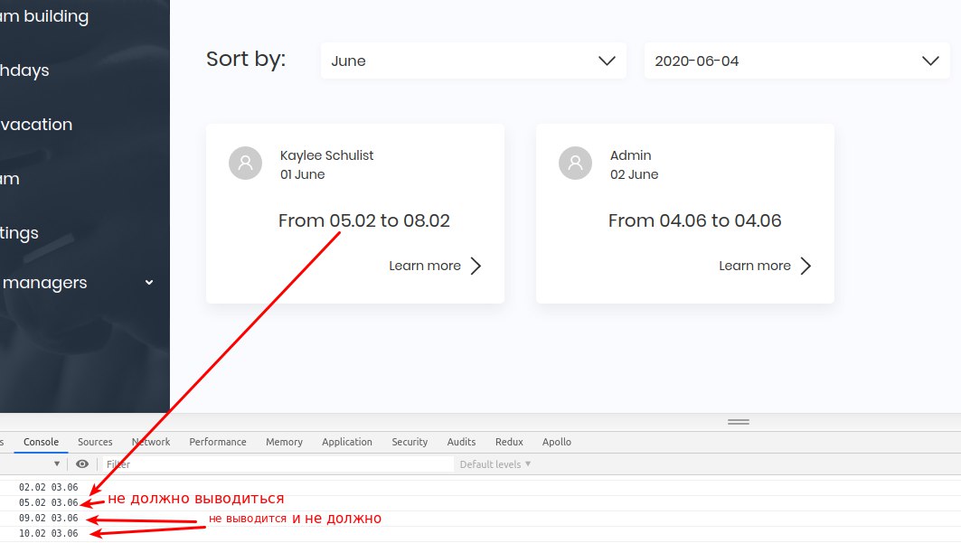Open the 2020-06-04 date dropdown
Screen dimensions: 961x543
[796, 61]
